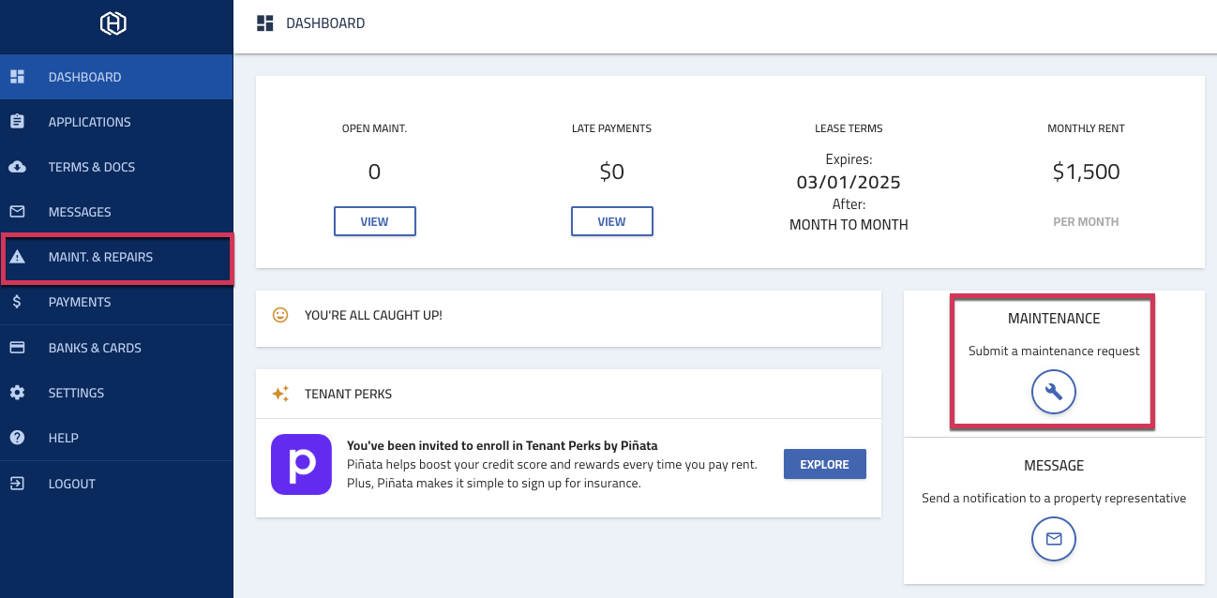Image resolution: width=1217 pixels, height=598 pixels.
Task: Click the Banks & Cards card icon
Action: pyautogui.click(x=17, y=348)
